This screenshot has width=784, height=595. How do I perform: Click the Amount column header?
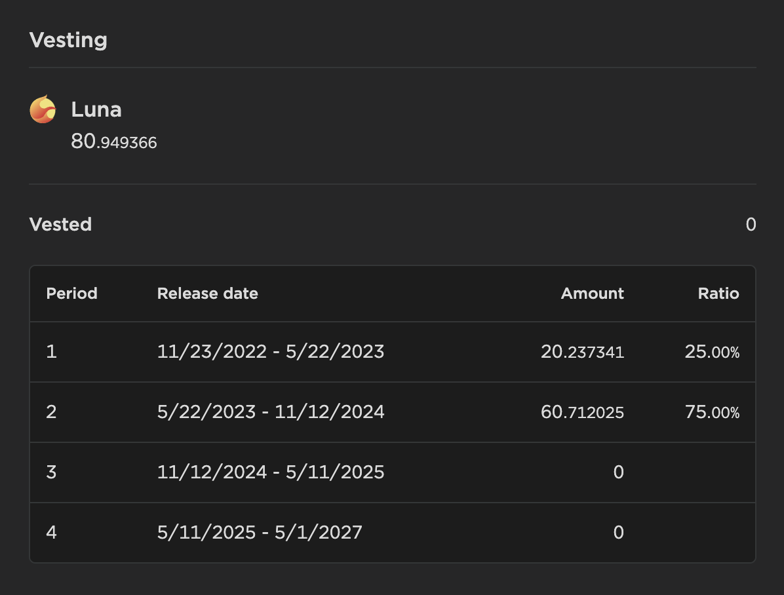coord(592,294)
